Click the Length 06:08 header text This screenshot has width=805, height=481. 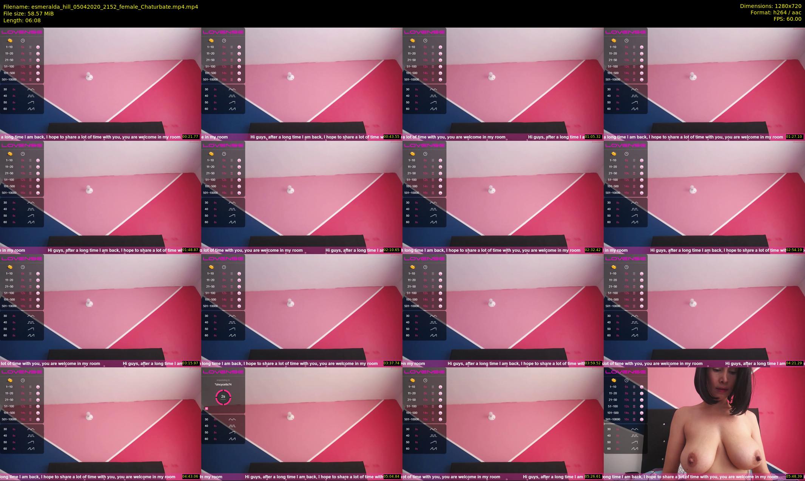(x=22, y=20)
